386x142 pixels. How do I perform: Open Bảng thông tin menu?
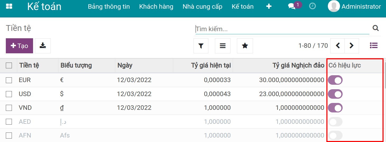tap(109, 7)
